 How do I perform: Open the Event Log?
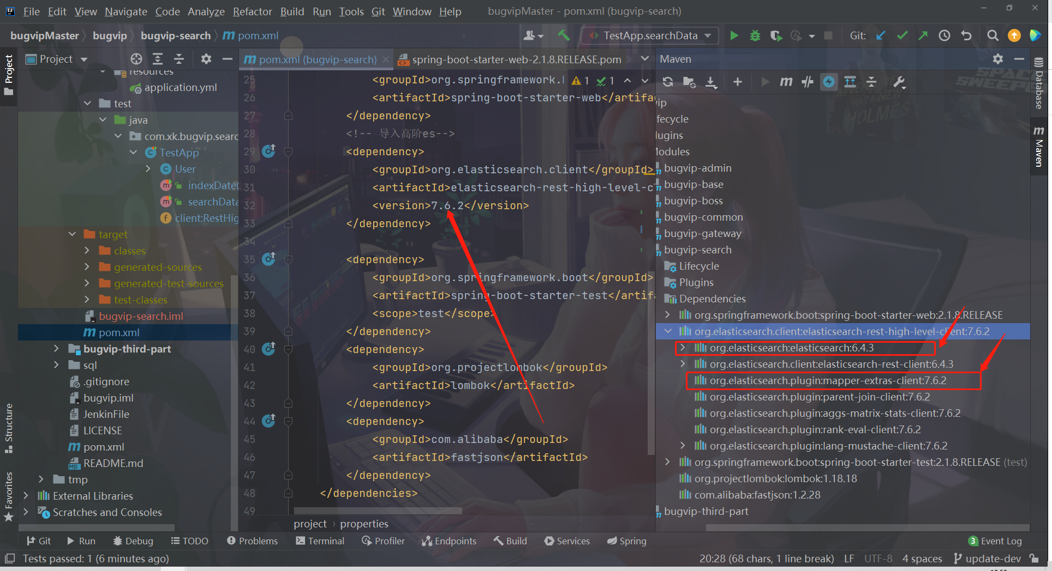(1001, 540)
